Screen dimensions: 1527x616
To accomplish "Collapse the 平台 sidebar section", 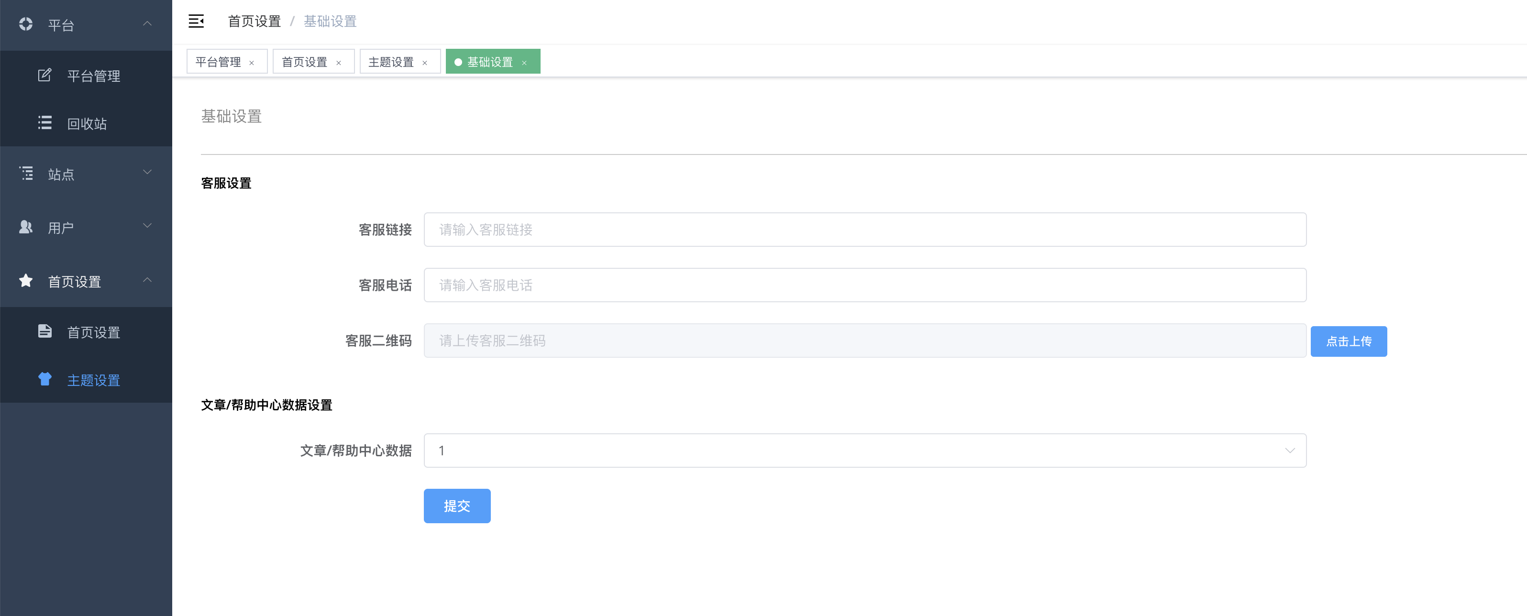I will point(147,24).
